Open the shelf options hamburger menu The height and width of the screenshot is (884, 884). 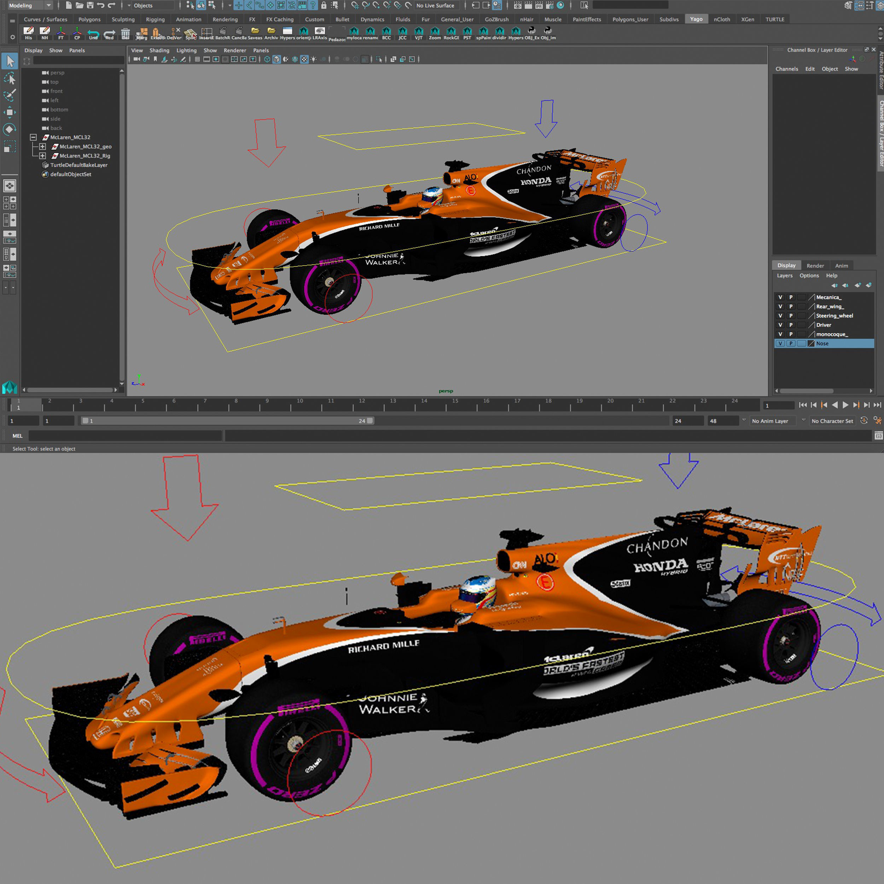12,21
